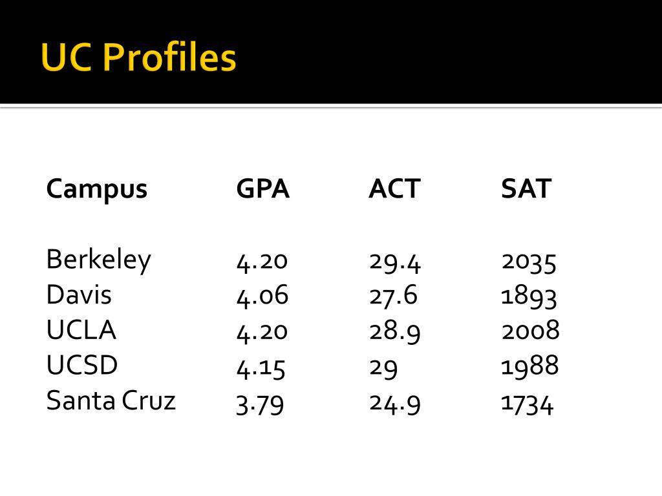Screen dimensions: 662x496
Task: Click the UCLA campus name
Action: point(81,330)
